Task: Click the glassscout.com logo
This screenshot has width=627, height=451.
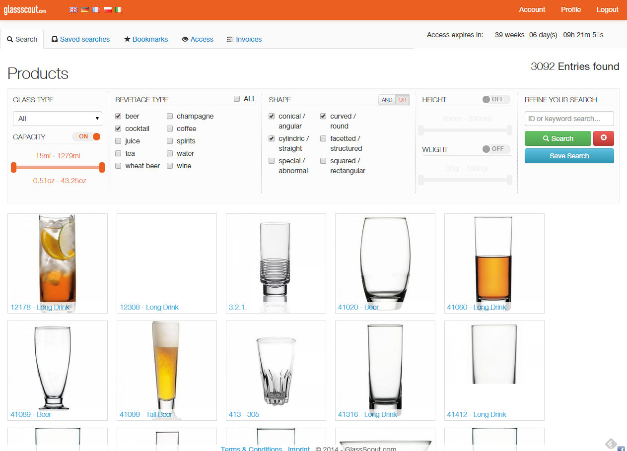Action: (x=25, y=10)
